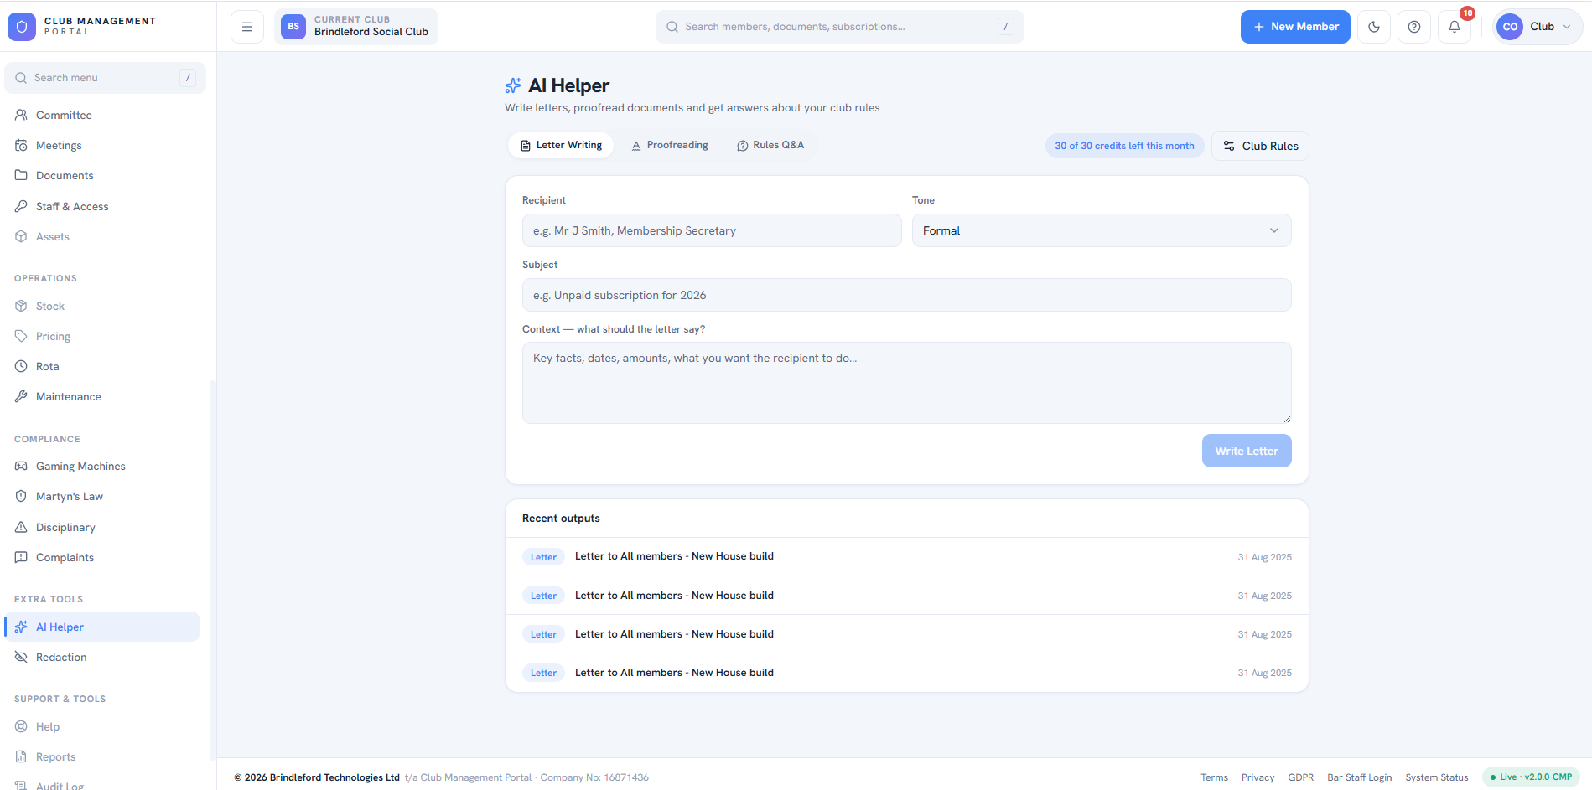Click the Martyn's Law shield icon
The height and width of the screenshot is (790, 1592).
[21, 496]
